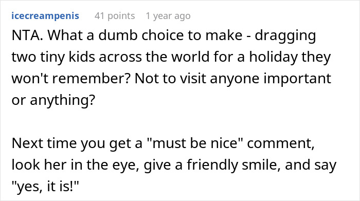Screen dimensions: 360x201
Task: Click the words "anyone important"
Action: [x=271, y=79]
